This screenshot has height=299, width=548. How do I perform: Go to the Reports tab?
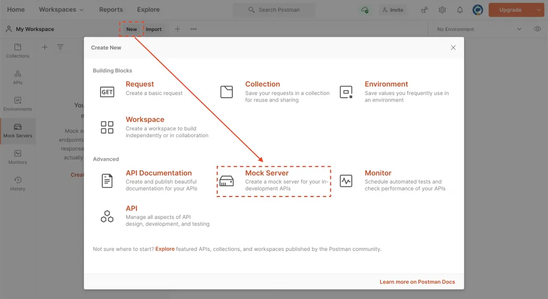[x=111, y=10]
